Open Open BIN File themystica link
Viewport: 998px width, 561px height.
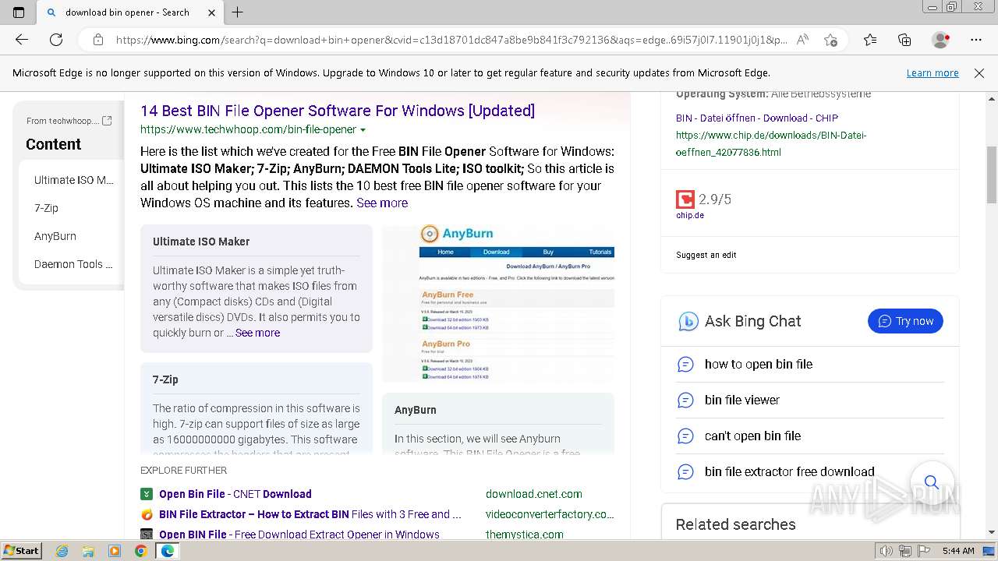tap(299, 535)
